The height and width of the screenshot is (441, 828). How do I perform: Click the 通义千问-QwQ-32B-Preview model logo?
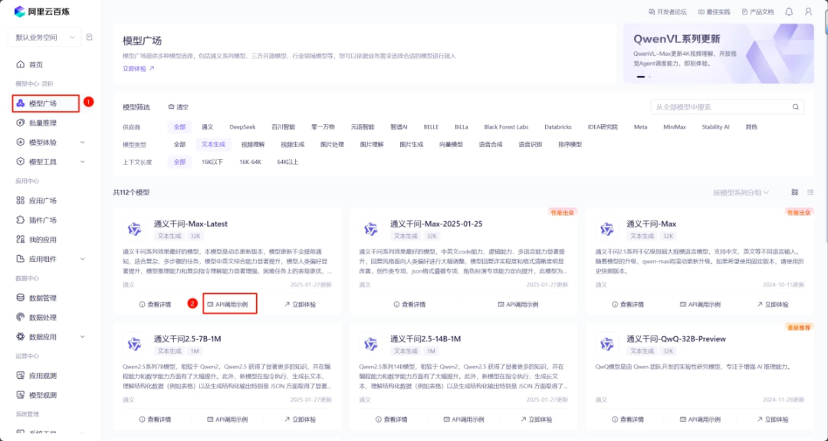(x=607, y=345)
